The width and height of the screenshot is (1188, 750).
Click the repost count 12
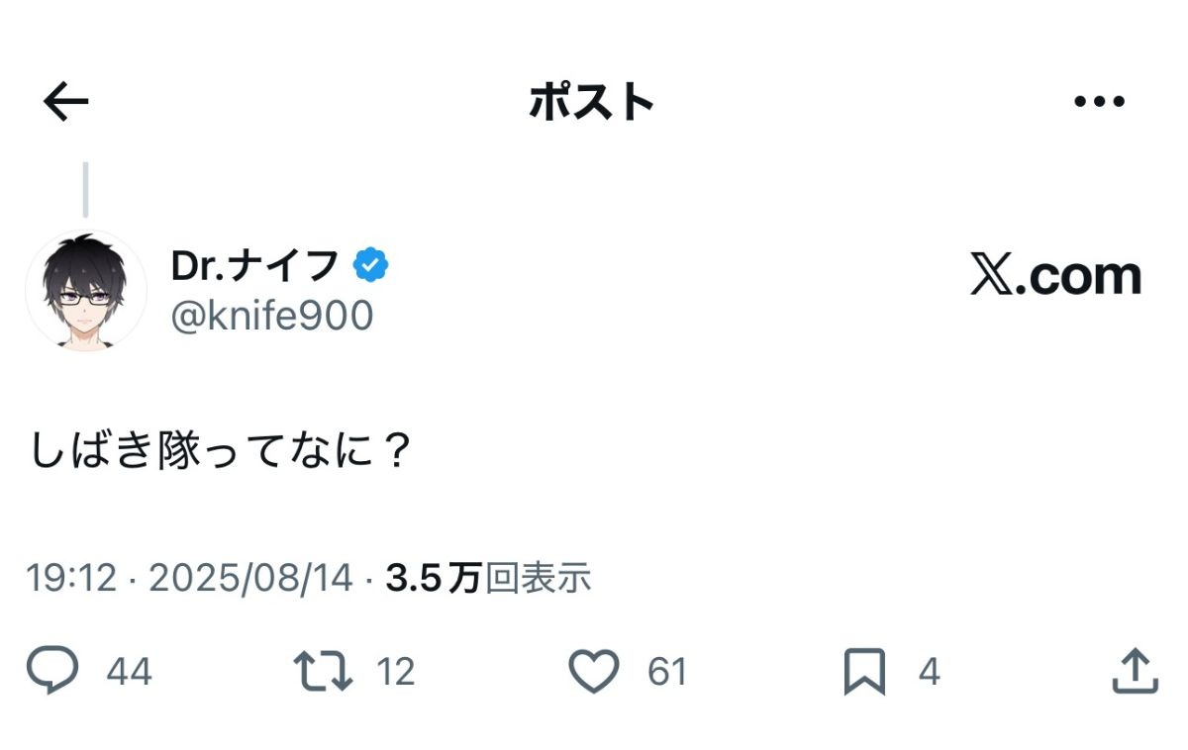pyautogui.click(x=395, y=673)
